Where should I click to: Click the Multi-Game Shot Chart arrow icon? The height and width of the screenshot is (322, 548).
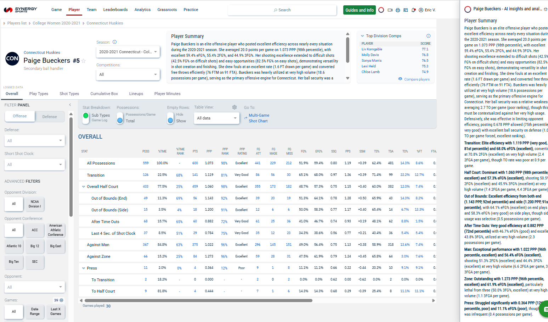coord(246,118)
